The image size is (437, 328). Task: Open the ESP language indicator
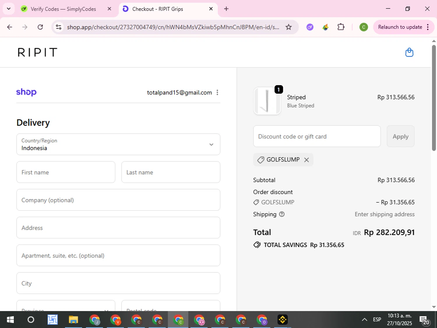click(377, 320)
